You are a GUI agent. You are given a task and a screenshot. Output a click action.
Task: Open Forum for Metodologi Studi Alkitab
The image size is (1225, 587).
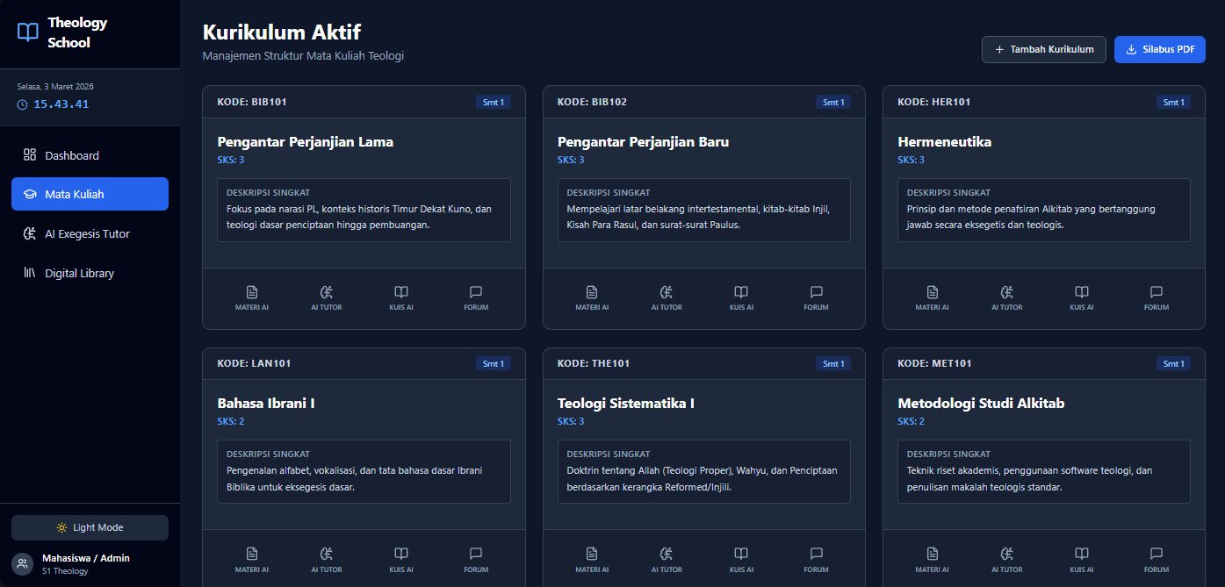1157,560
